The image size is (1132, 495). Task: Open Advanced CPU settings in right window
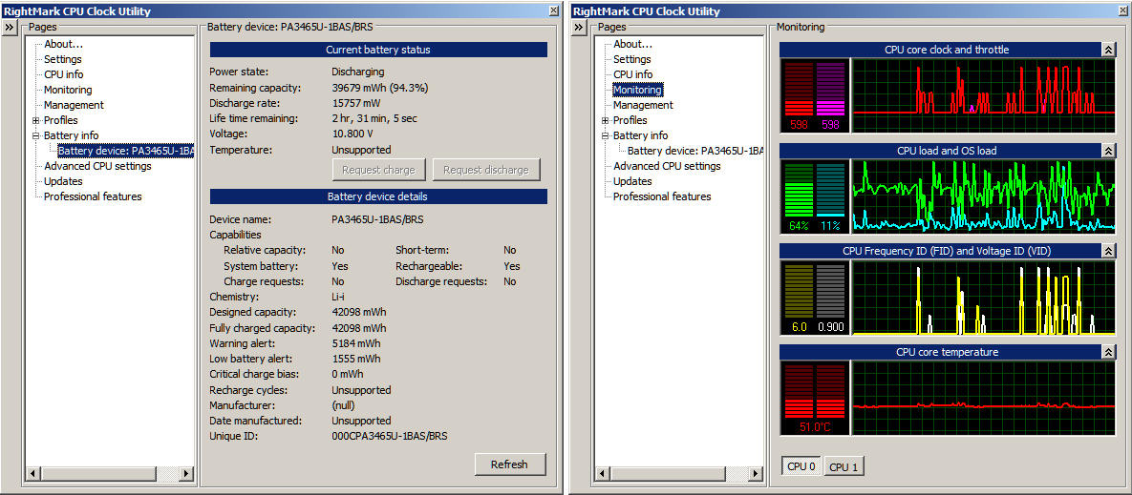tap(667, 166)
